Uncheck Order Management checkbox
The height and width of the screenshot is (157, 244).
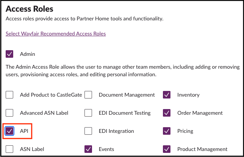(167, 113)
